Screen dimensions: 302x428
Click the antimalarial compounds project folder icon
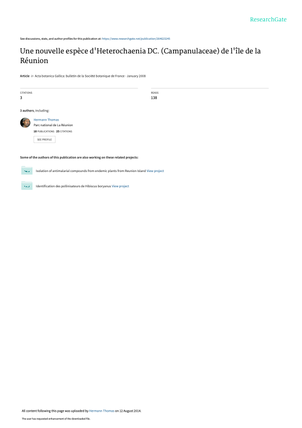coord(27,170)
